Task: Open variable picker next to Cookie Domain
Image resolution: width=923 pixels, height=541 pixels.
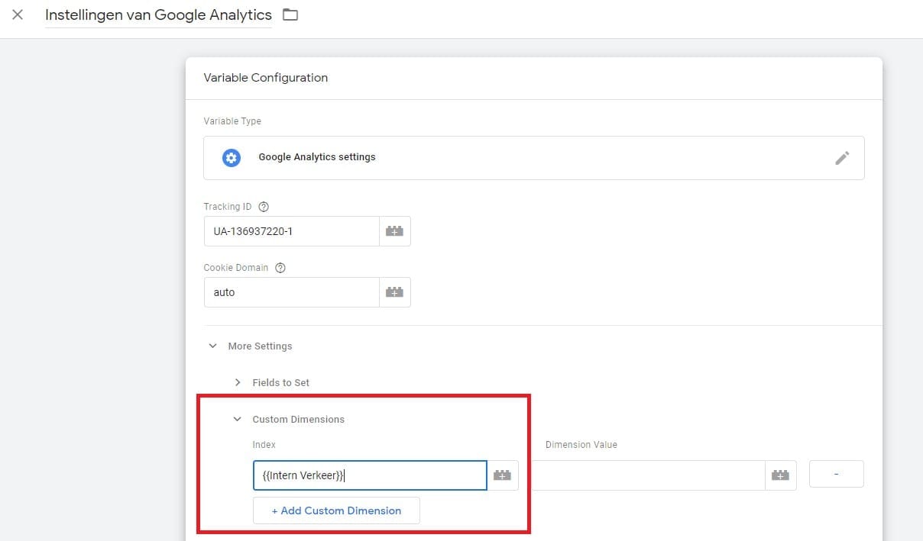Action: pyautogui.click(x=395, y=292)
